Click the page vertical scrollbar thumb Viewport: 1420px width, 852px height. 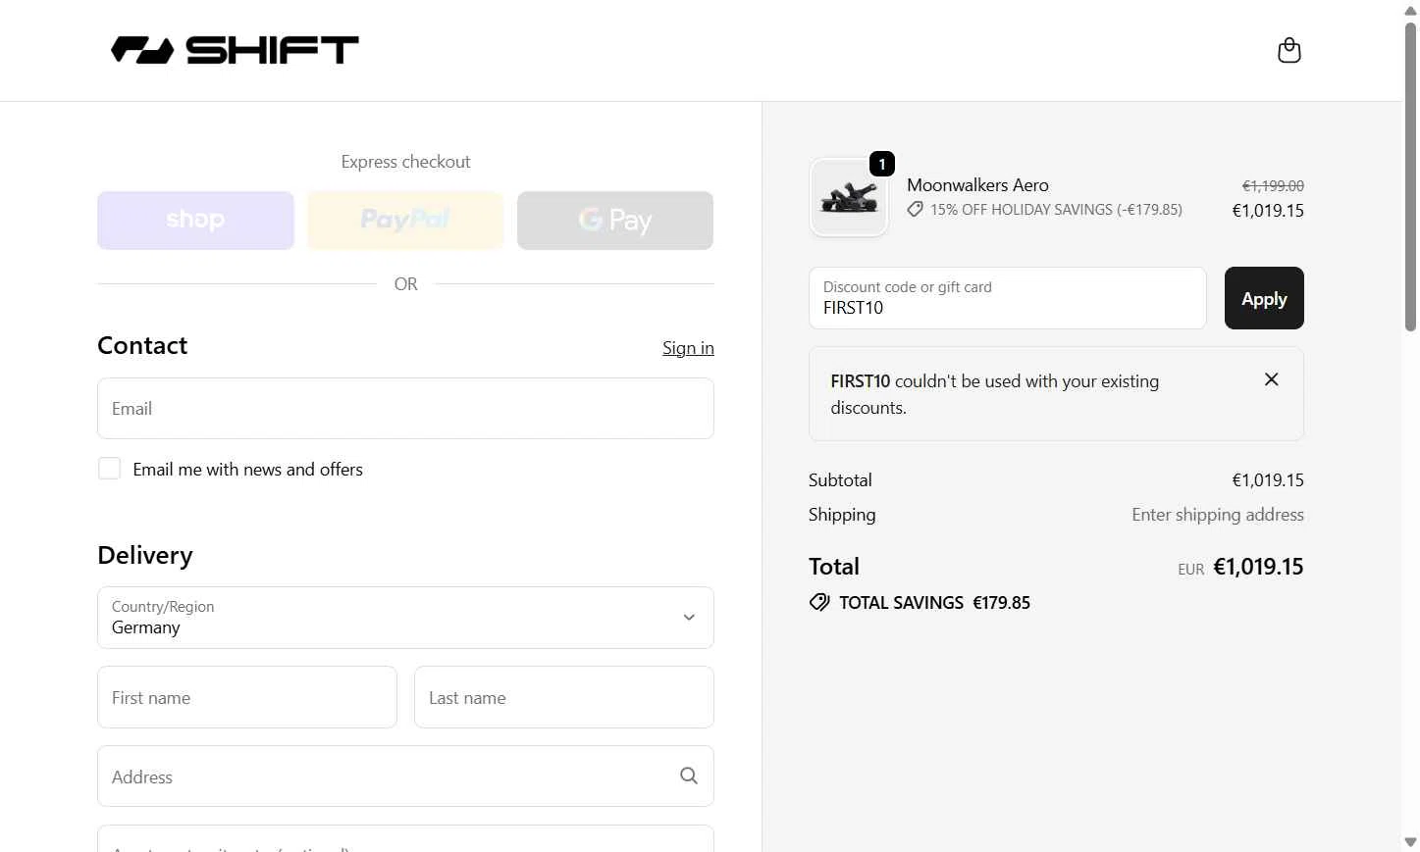click(x=1410, y=176)
